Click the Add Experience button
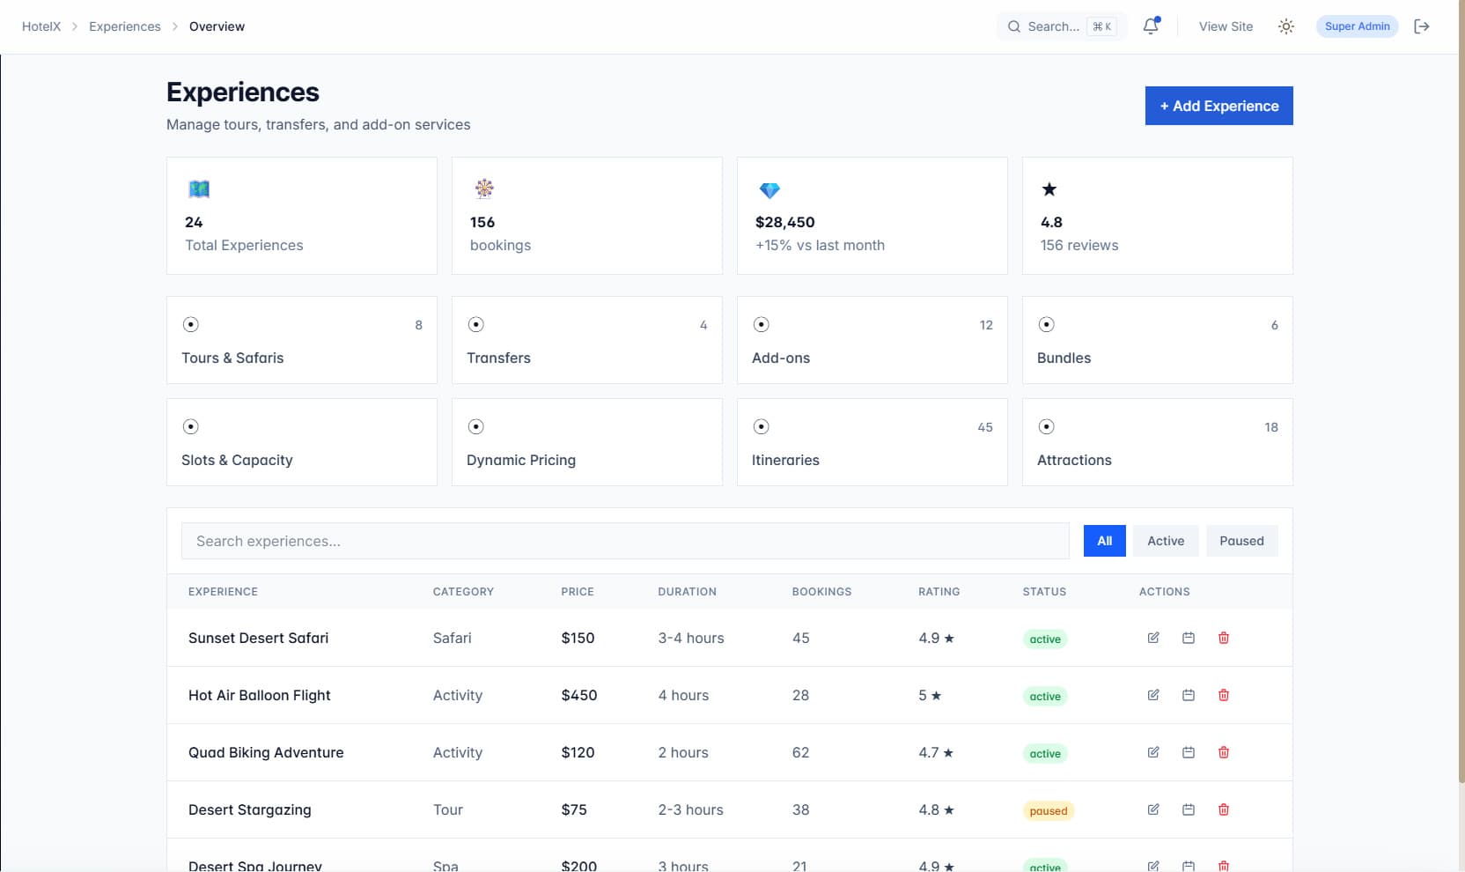 pyautogui.click(x=1218, y=105)
